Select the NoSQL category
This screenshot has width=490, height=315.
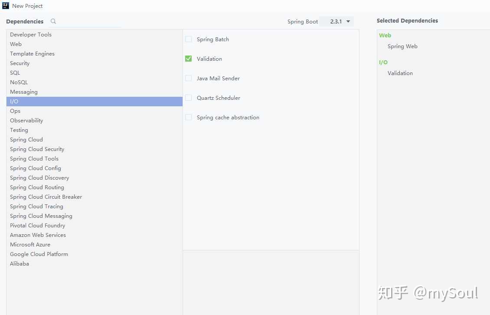click(x=95, y=82)
